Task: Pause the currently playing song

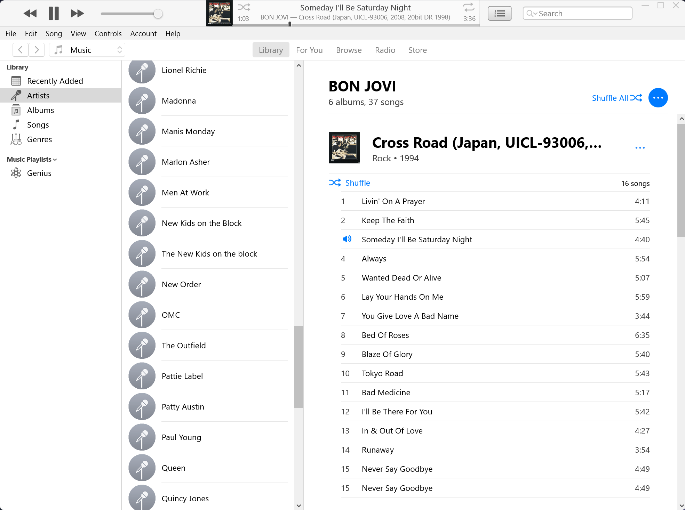Action: click(x=54, y=14)
